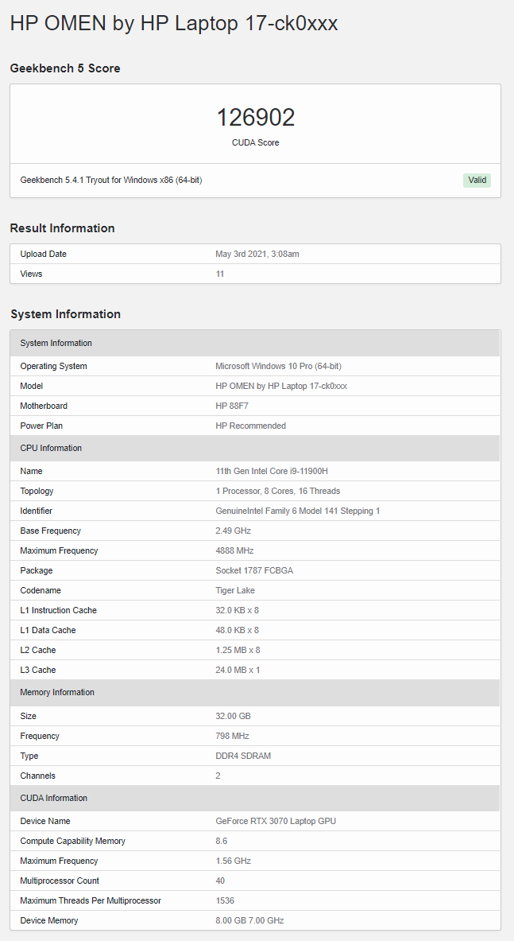Viewport: 514px width, 941px height.
Task: Click the CPU name i9-11900H value
Action: tap(272, 471)
